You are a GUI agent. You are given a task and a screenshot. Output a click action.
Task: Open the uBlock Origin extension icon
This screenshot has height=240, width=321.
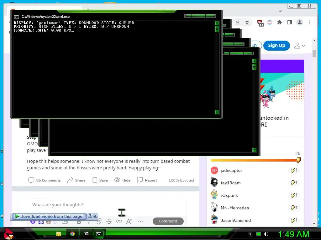pyautogui.click(x=260, y=22)
